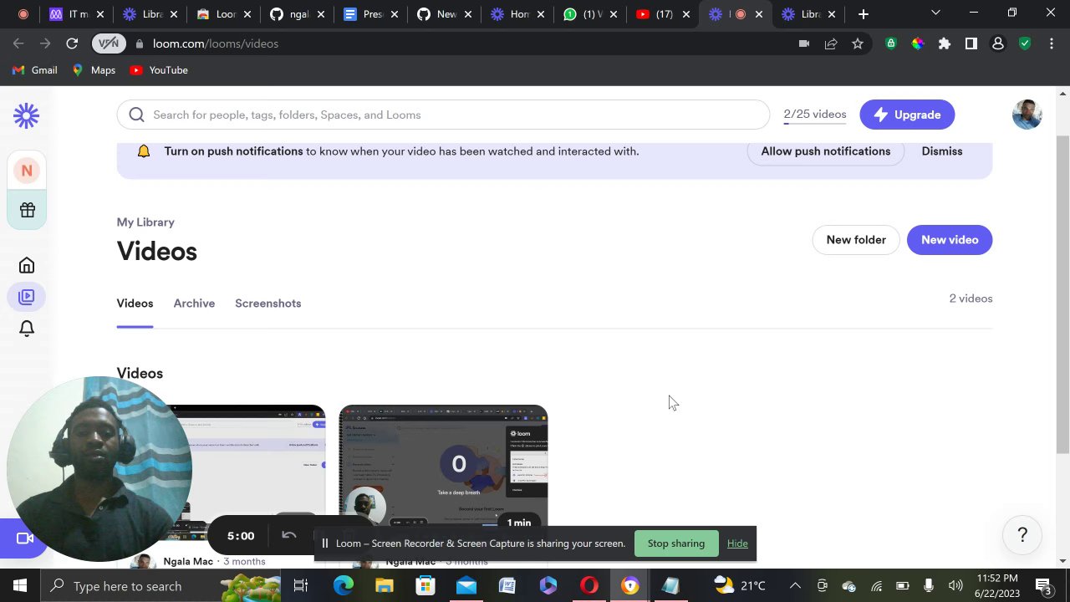Image resolution: width=1070 pixels, height=602 pixels.
Task: Share this page icon in address bar
Action: pos(831,43)
